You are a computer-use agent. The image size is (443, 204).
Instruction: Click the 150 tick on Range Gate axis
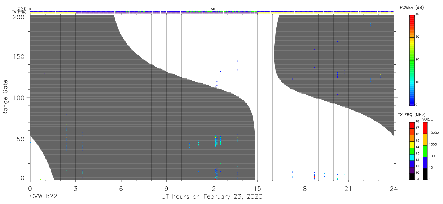(x=19, y=57)
